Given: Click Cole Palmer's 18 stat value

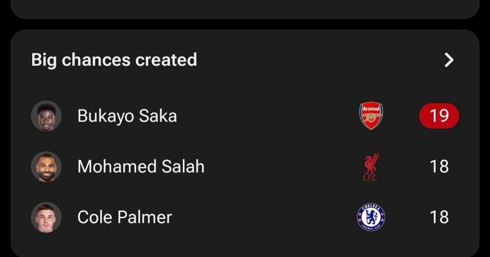Looking at the screenshot, I should point(439,217).
